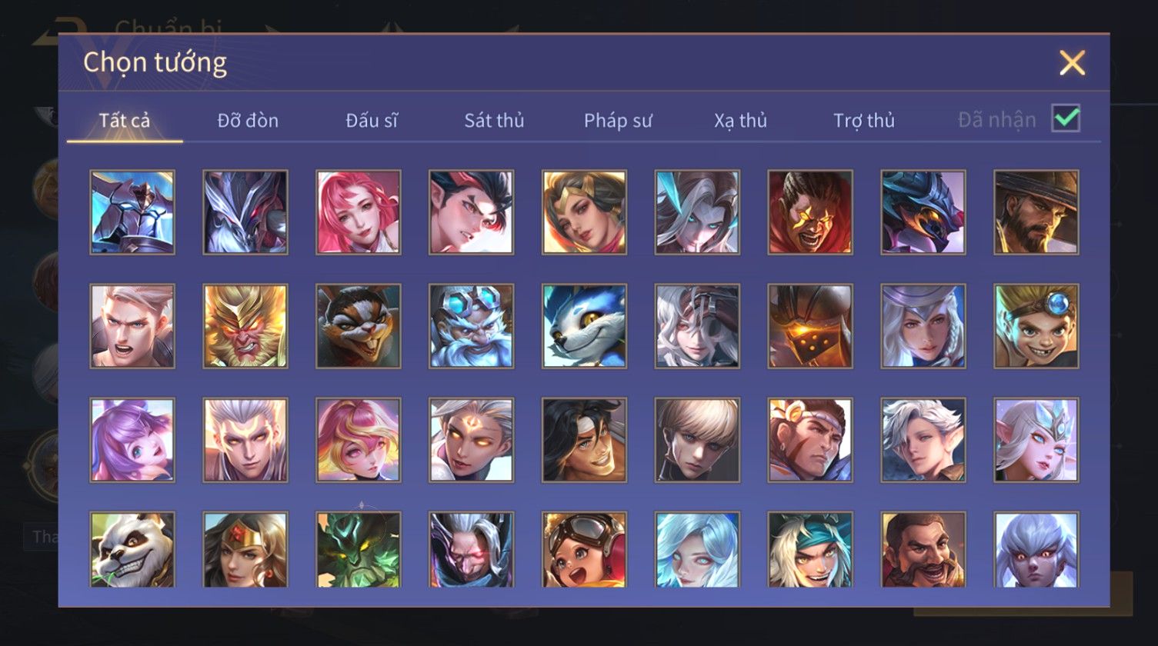Choose the white panda hero portrait
This screenshot has width=1158, height=646.
tap(132, 550)
